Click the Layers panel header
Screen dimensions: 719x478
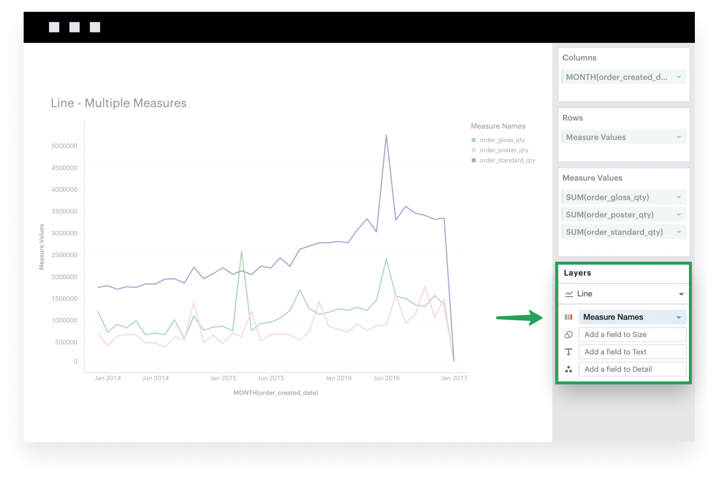click(x=577, y=273)
